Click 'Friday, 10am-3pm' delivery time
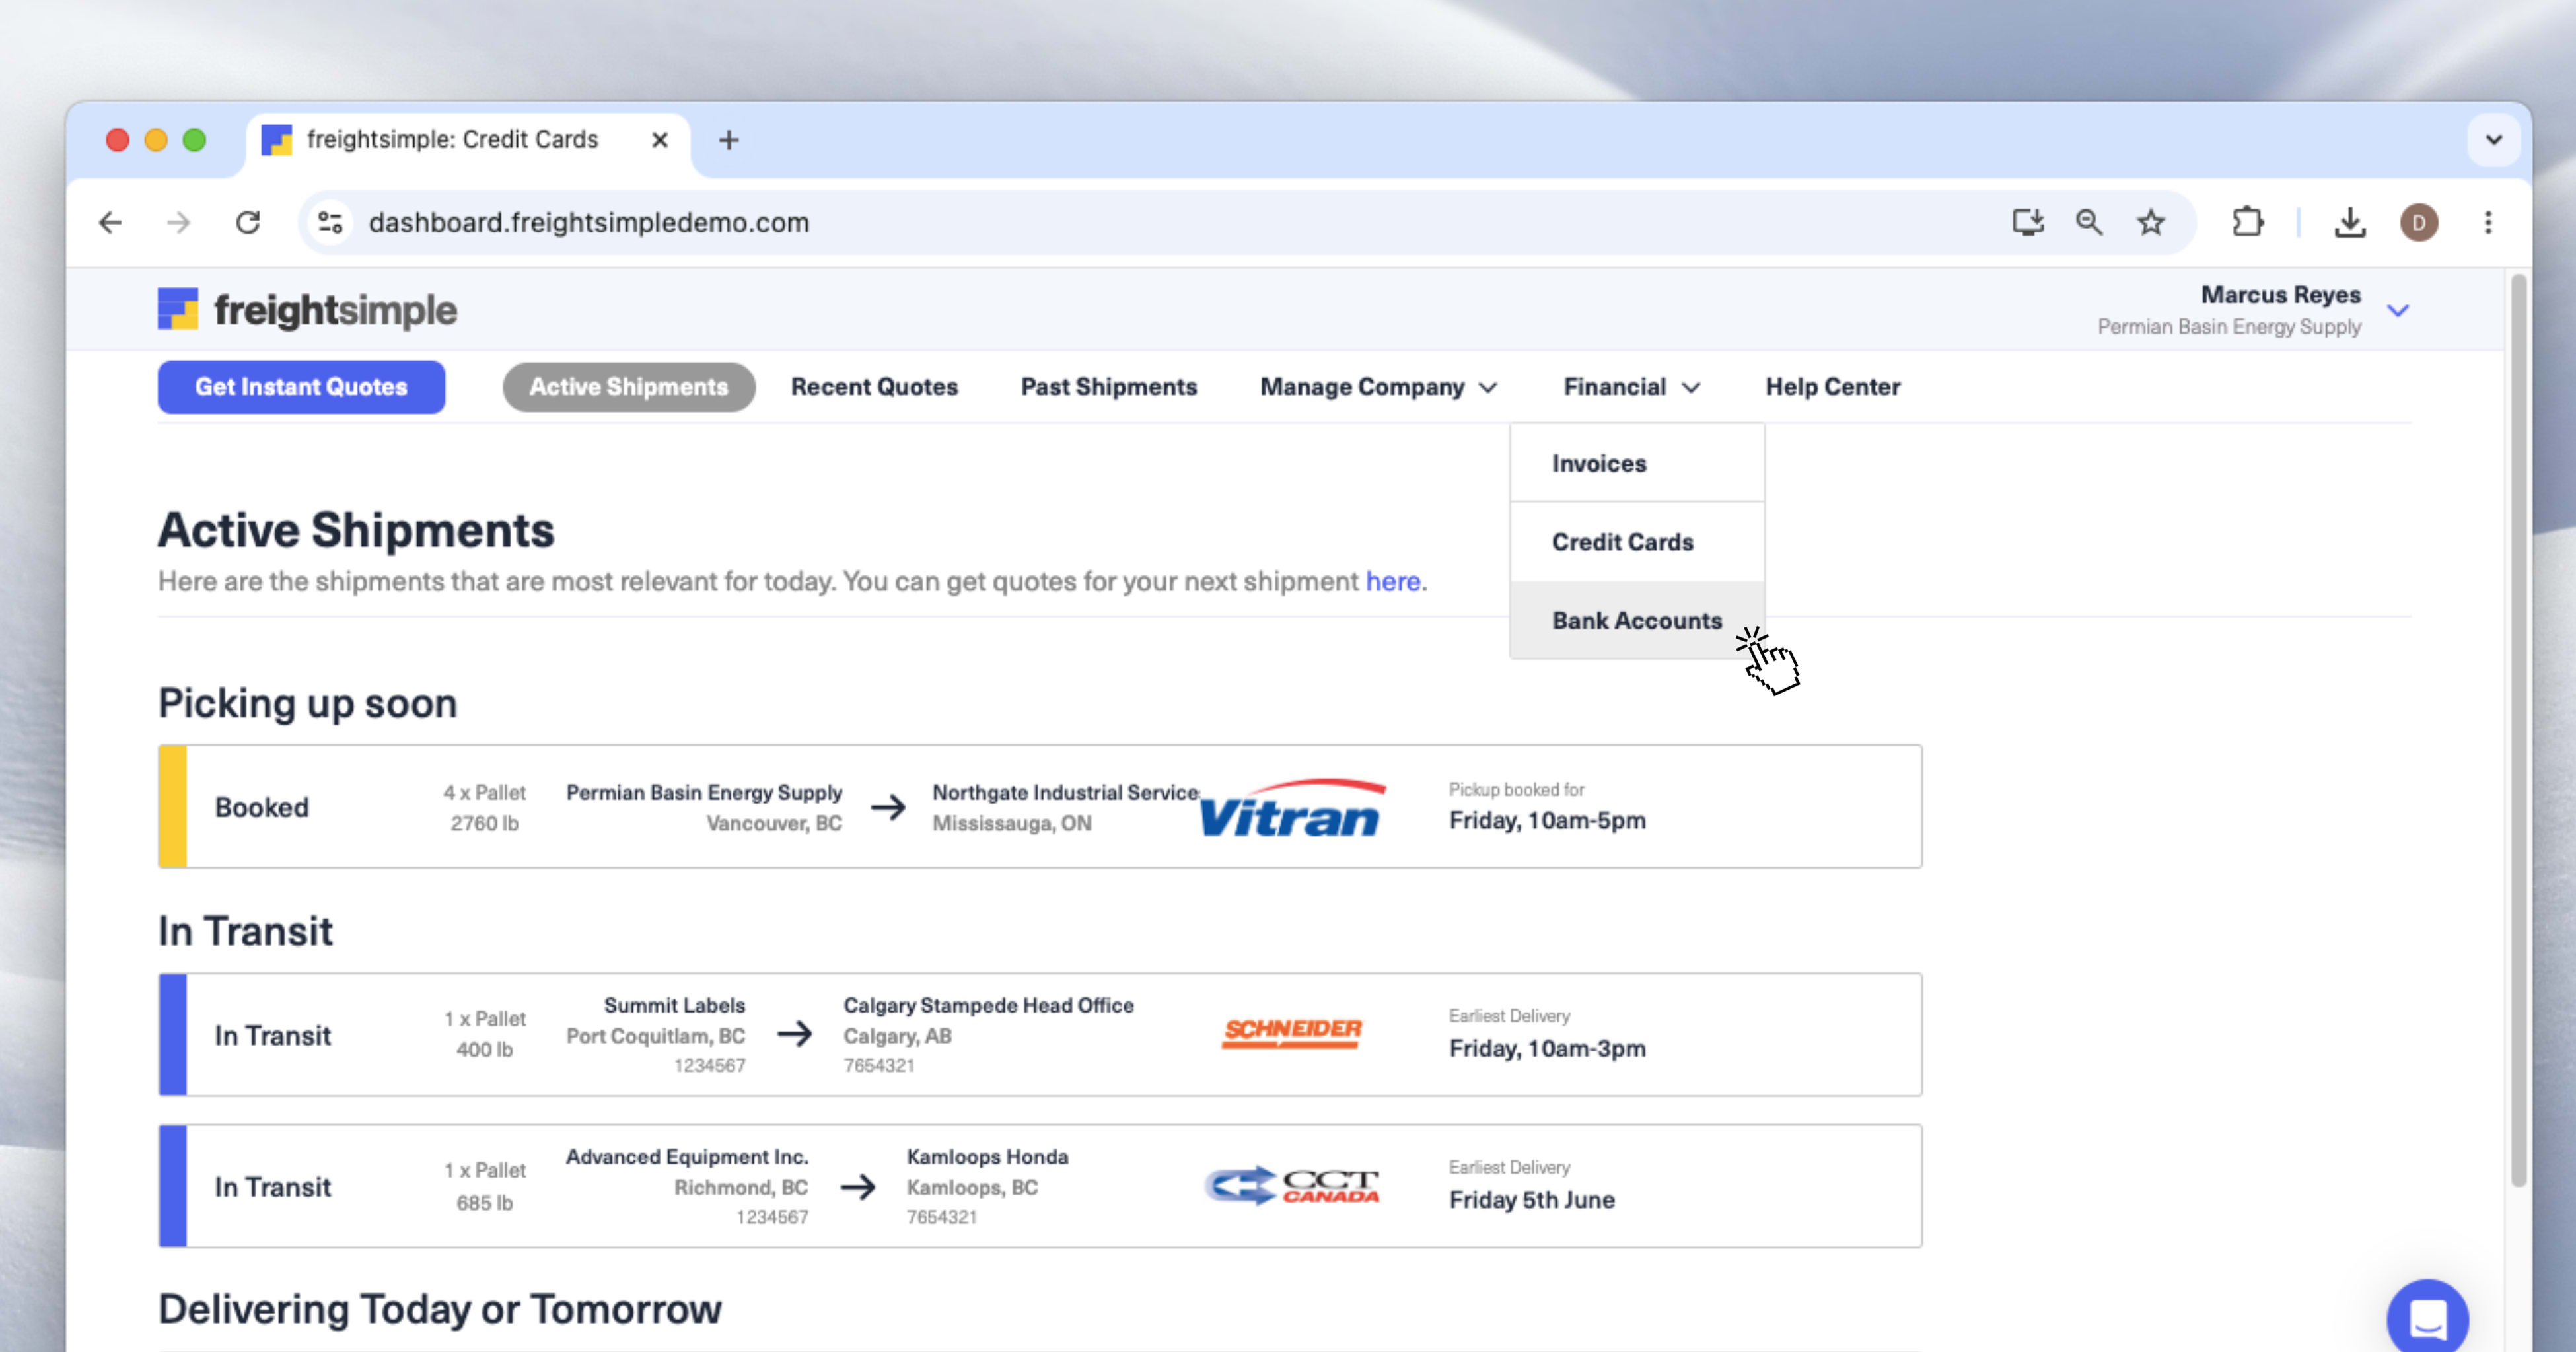This screenshot has height=1352, width=2576. point(1547,1048)
